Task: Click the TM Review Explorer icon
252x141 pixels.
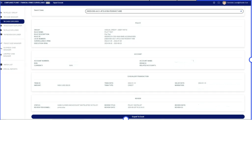Action: pyautogui.click(x=1, y=34)
